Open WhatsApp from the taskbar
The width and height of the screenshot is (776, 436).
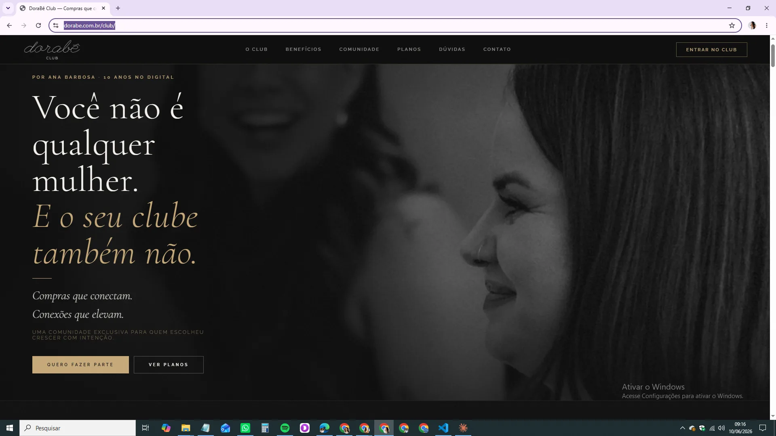245,428
